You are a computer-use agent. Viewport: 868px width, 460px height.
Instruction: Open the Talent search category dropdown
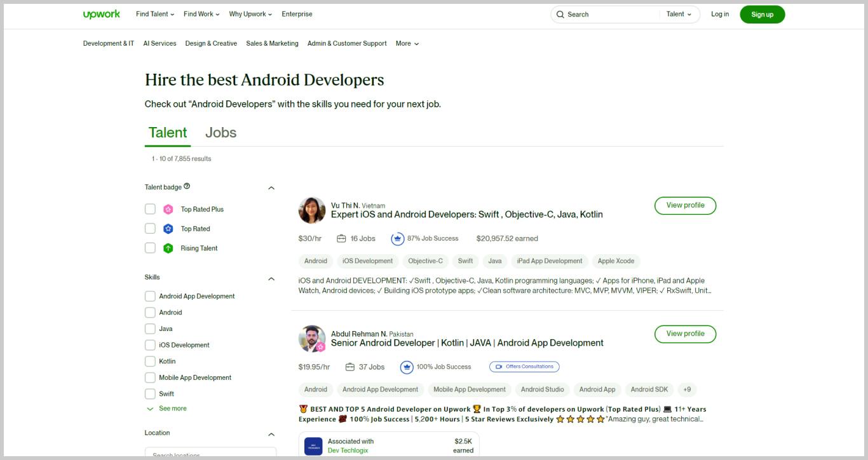coord(679,14)
